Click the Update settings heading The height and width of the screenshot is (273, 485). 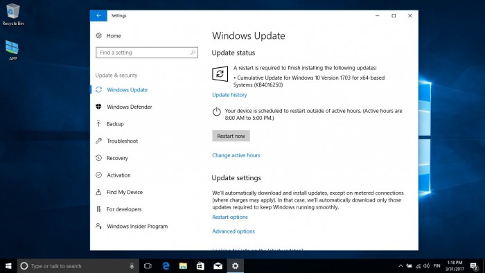point(236,178)
